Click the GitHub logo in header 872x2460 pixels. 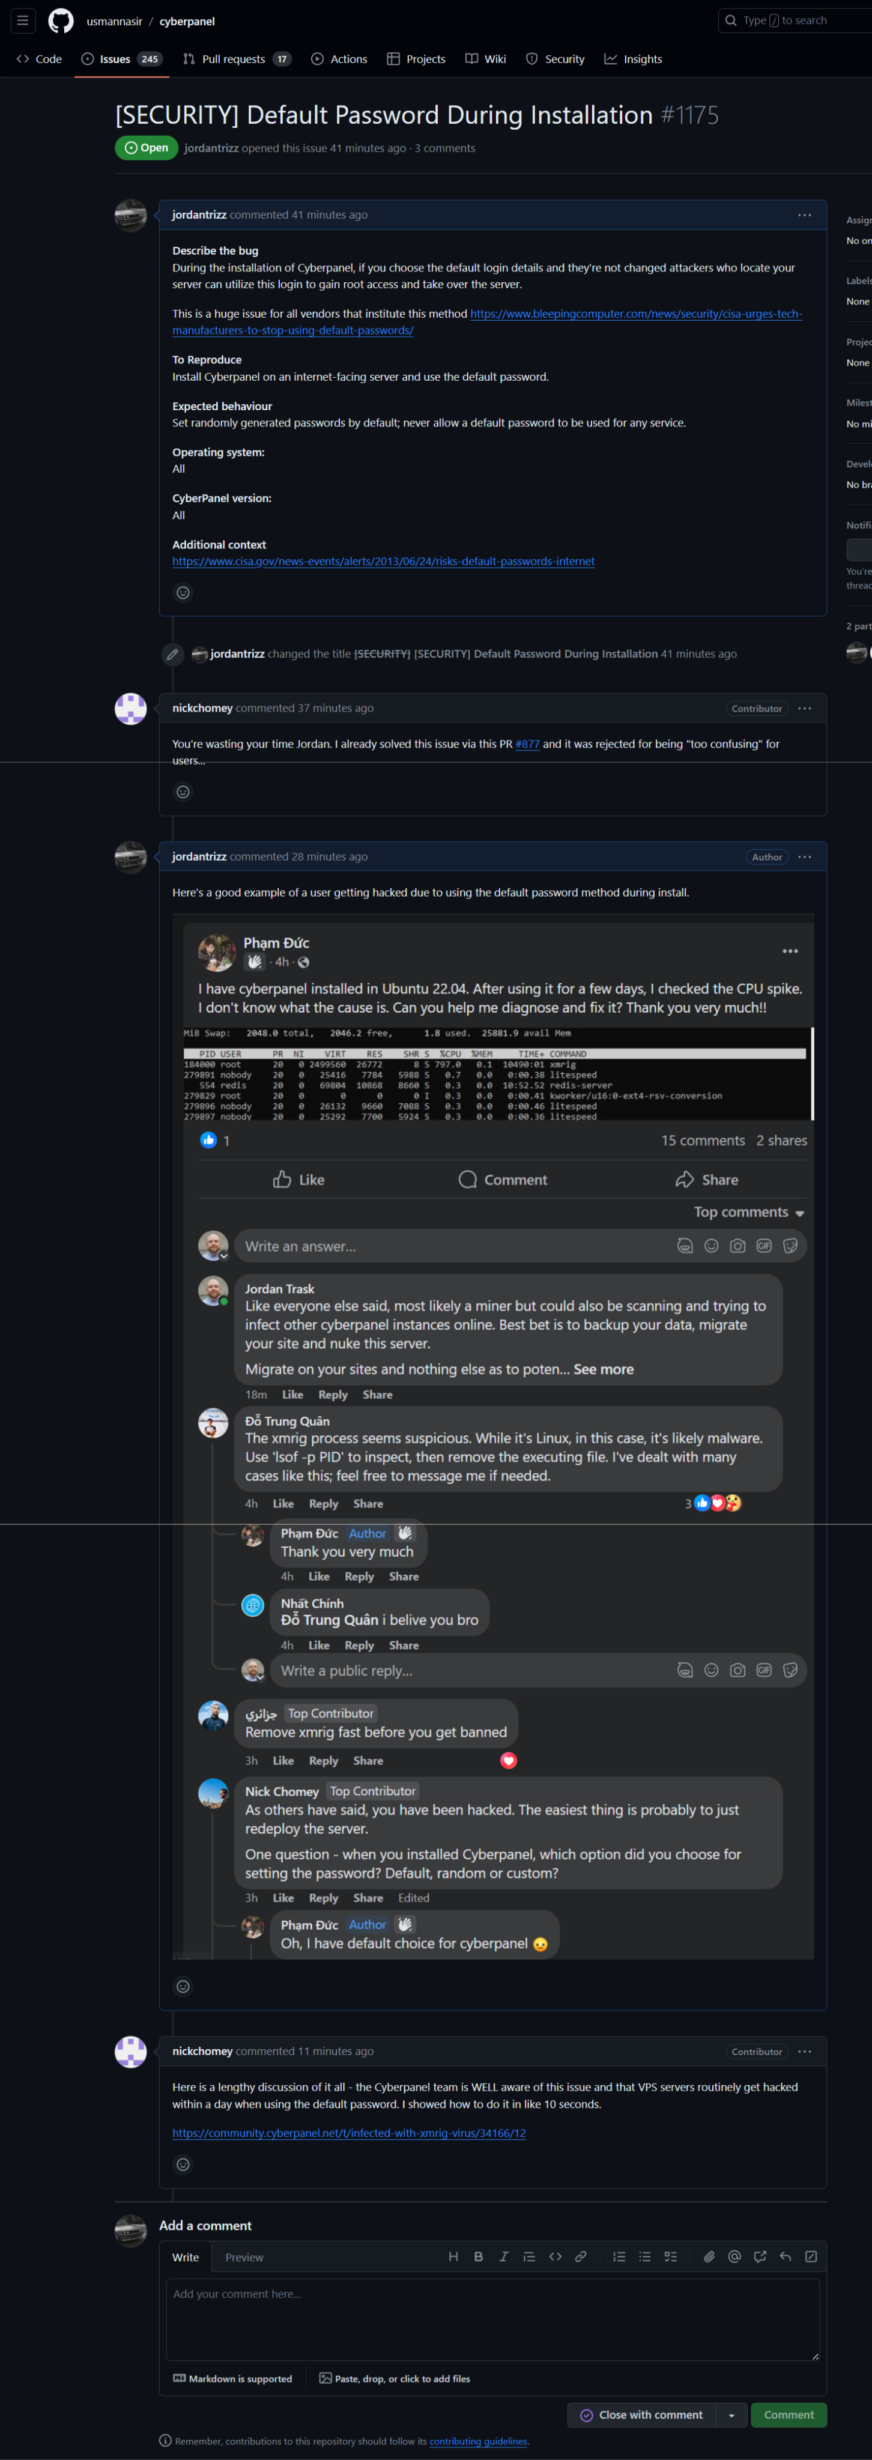click(61, 21)
